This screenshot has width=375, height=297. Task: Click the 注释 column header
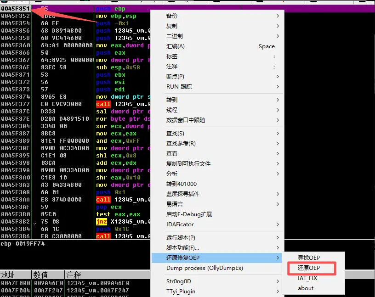point(108,275)
